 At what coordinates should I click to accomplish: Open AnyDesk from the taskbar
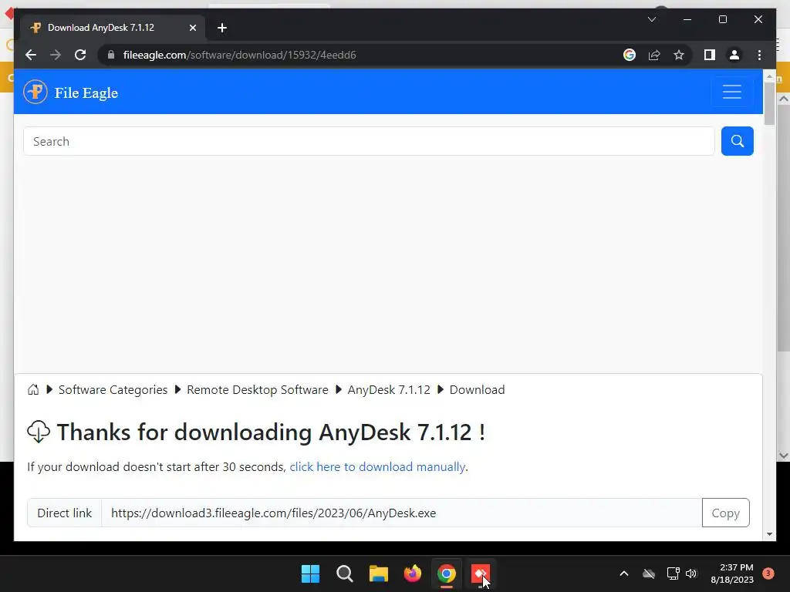coord(480,573)
